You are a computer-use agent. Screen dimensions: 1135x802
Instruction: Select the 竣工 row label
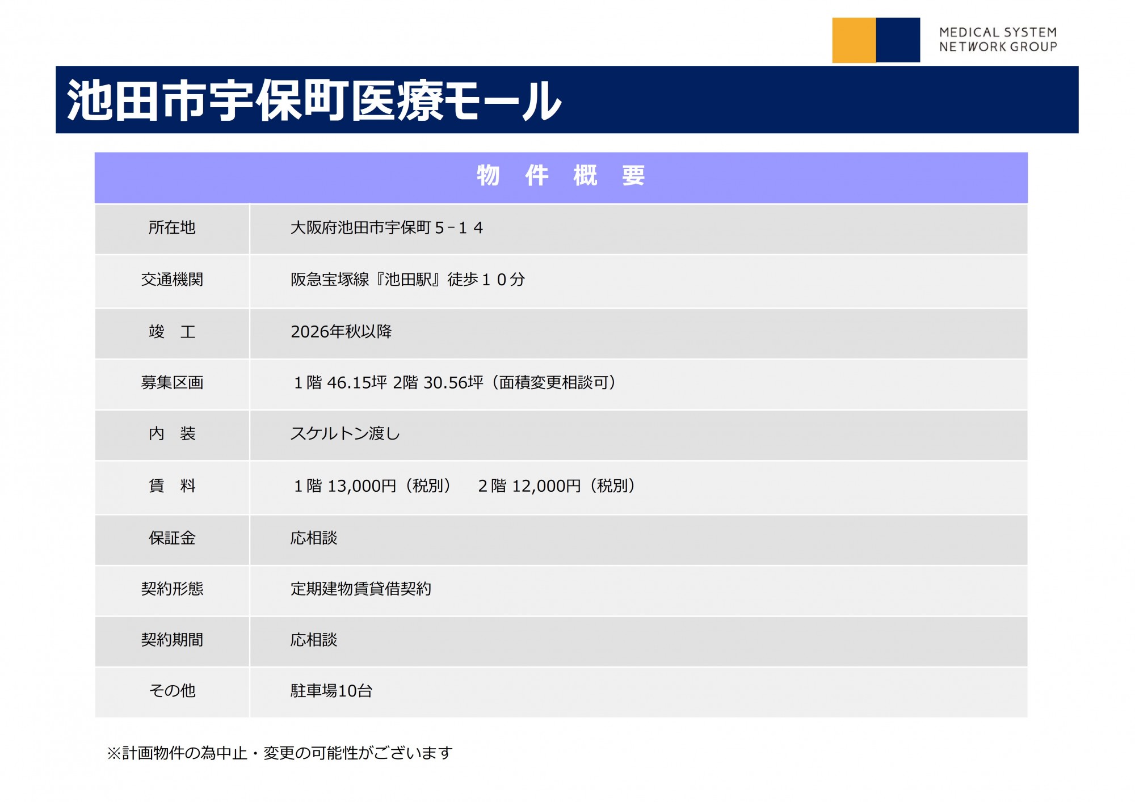click(x=172, y=332)
